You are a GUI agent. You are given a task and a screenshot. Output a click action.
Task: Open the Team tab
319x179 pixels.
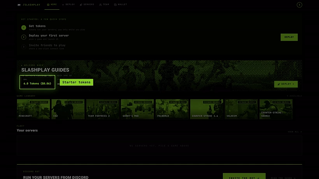click(104, 5)
